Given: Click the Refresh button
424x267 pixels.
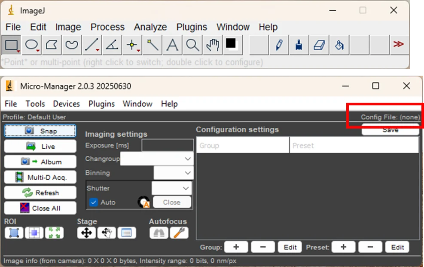Looking at the screenshot, I should click(40, 193).
